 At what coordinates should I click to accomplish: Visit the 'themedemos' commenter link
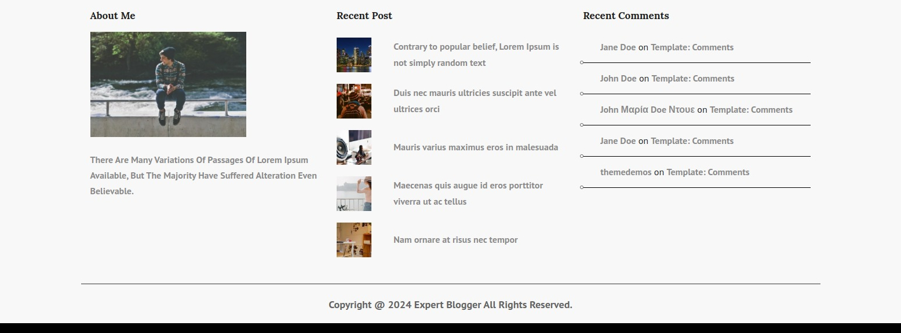click(626, 172)
